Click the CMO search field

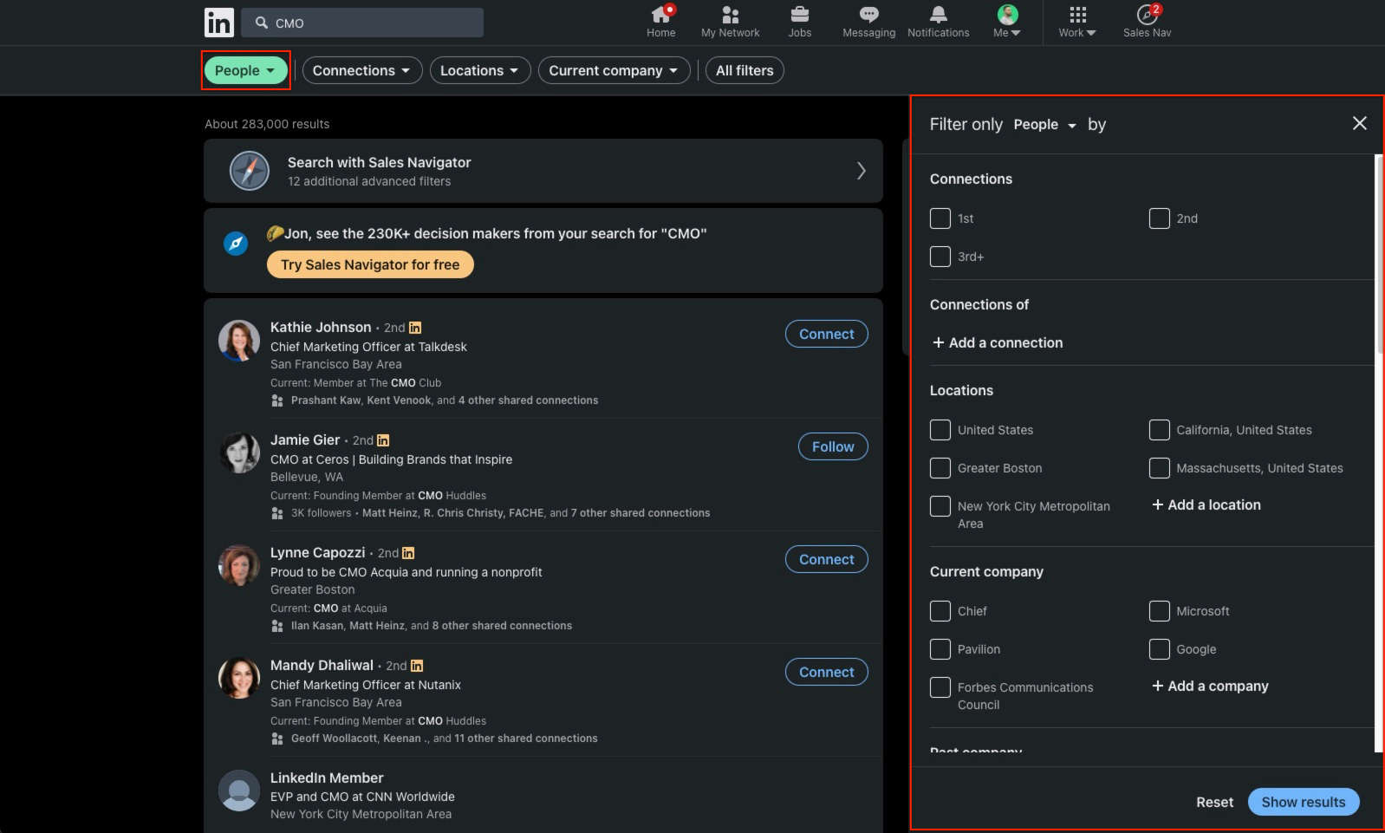(x=362, y=23)
